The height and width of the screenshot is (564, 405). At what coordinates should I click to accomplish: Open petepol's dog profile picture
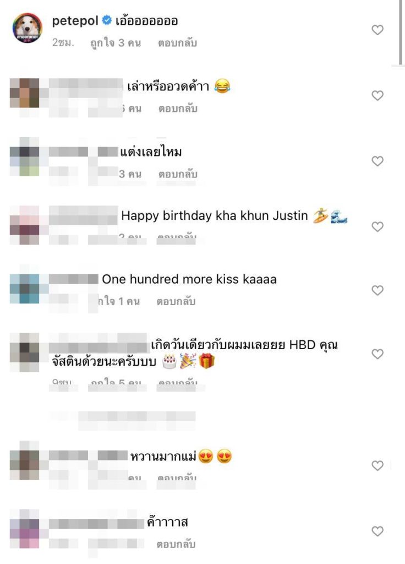click(28, 28)
